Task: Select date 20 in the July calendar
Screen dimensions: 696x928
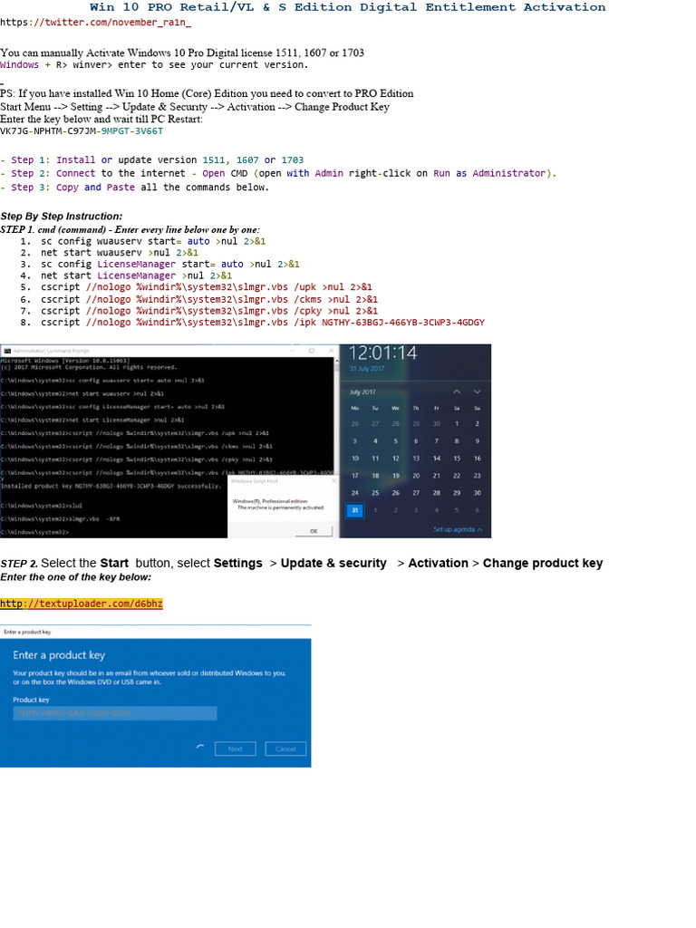Action: [x=416, y=475]
